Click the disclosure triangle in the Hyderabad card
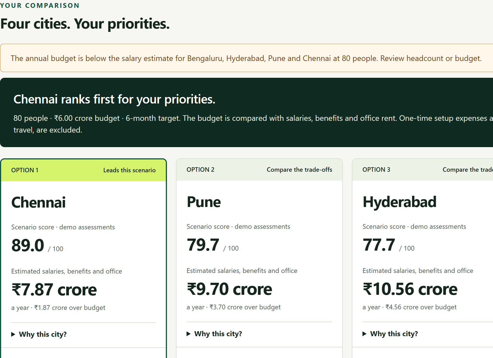Image resolution: width=493 pixels, height=358 pixels. coord(364,334)
